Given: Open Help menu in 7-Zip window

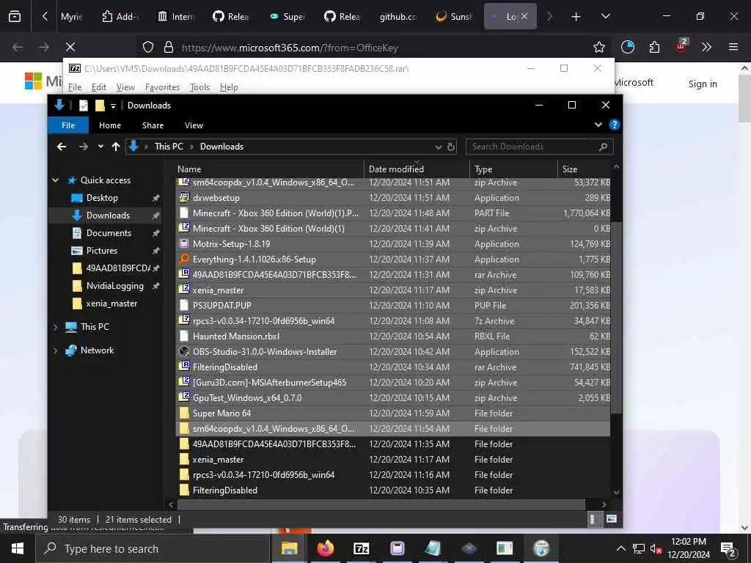Looking at the screenshot, I should pyautogui.click(x=229, y=87).
